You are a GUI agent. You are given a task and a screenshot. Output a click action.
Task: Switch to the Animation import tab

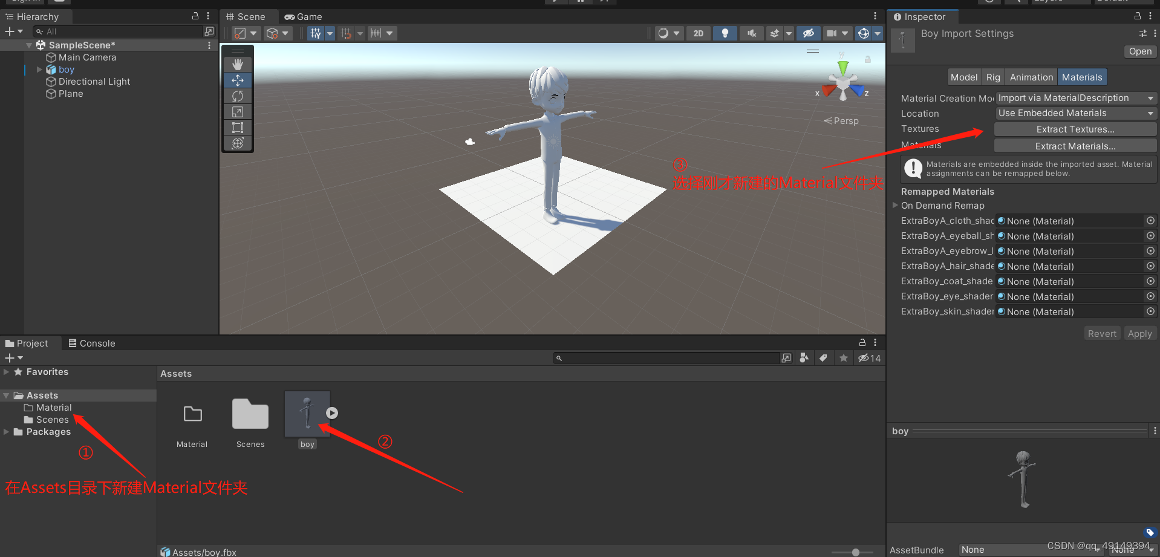1031,77
